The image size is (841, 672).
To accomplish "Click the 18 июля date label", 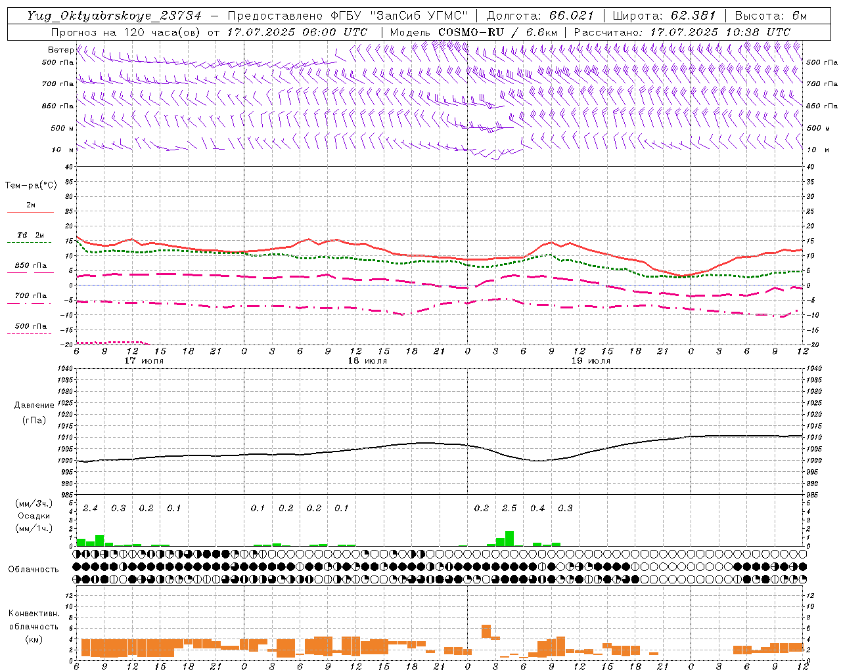I will [367, 361].
